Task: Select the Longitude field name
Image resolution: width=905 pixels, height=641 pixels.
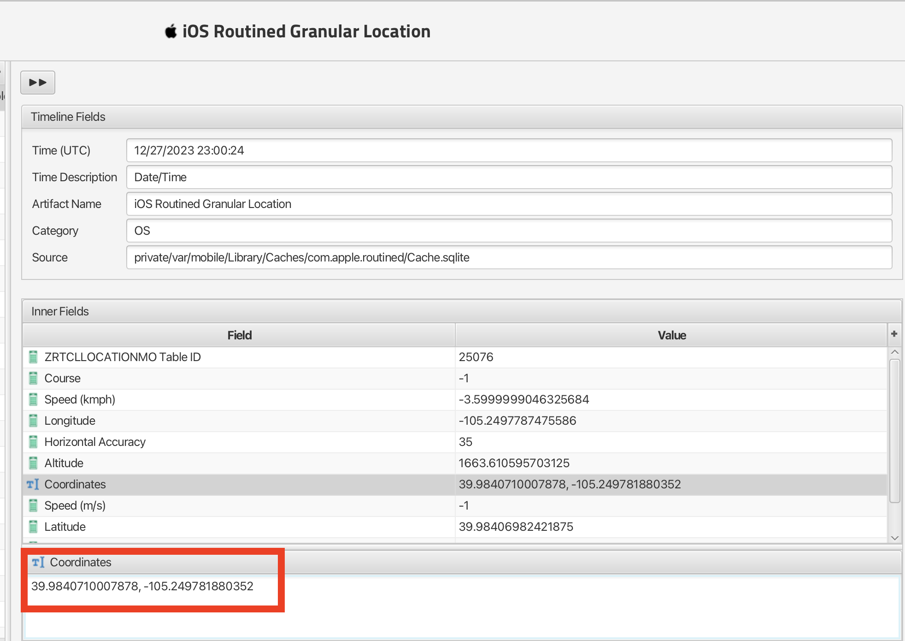Action: (70, 421)
